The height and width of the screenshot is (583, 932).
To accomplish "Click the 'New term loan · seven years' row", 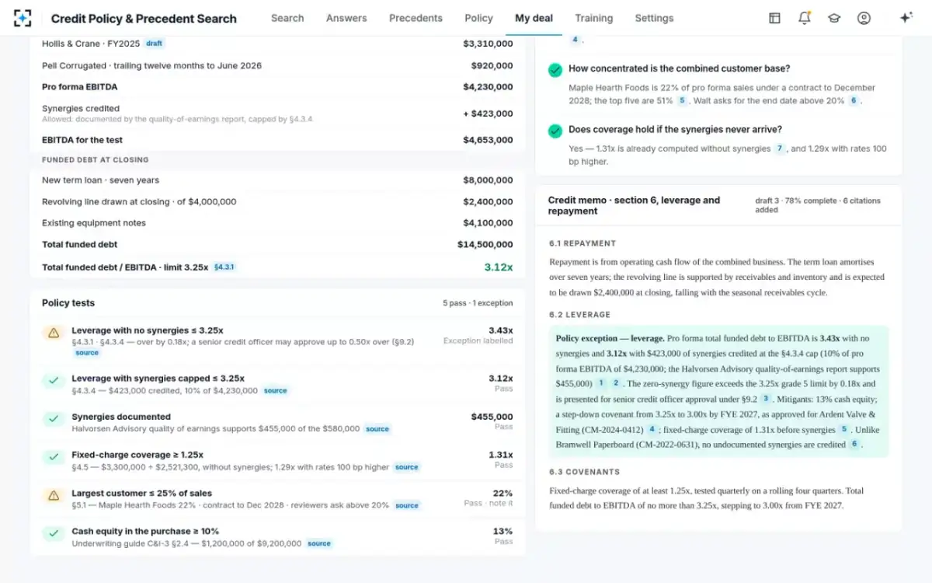I will [x=278, y=180].
